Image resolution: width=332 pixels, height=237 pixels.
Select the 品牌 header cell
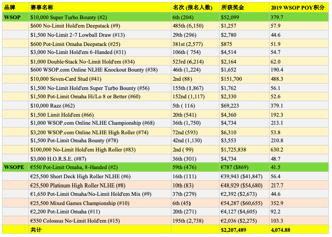[x=15, y=8]
